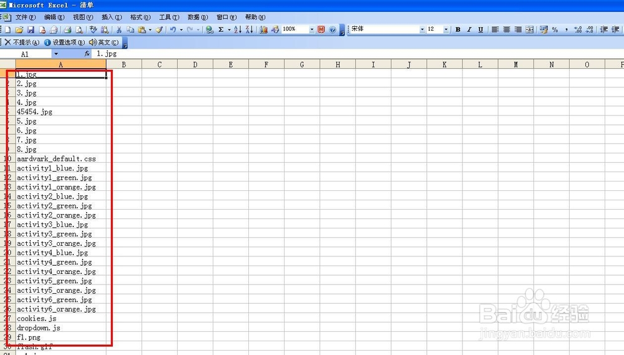This screenshot has width=624, height=355.
Task: Run the Spelling check tool
Action: point(93,29)
